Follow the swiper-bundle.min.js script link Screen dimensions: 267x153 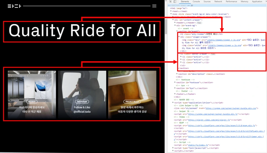[213, 114]
